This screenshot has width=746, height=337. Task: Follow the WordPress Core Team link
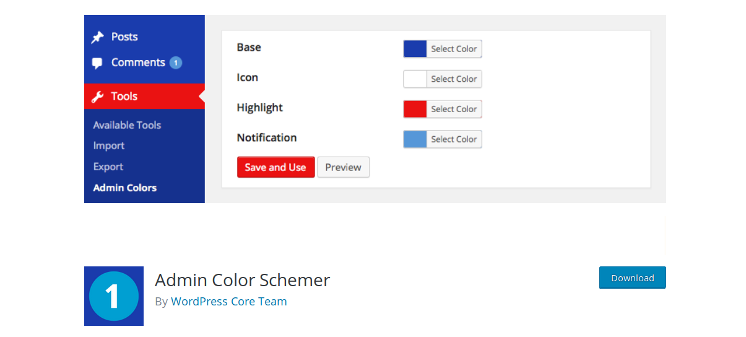[229, 302]
